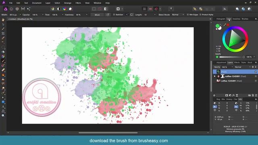
Task: Select rope mode stabiliser toggle
Action: (127, 14)
